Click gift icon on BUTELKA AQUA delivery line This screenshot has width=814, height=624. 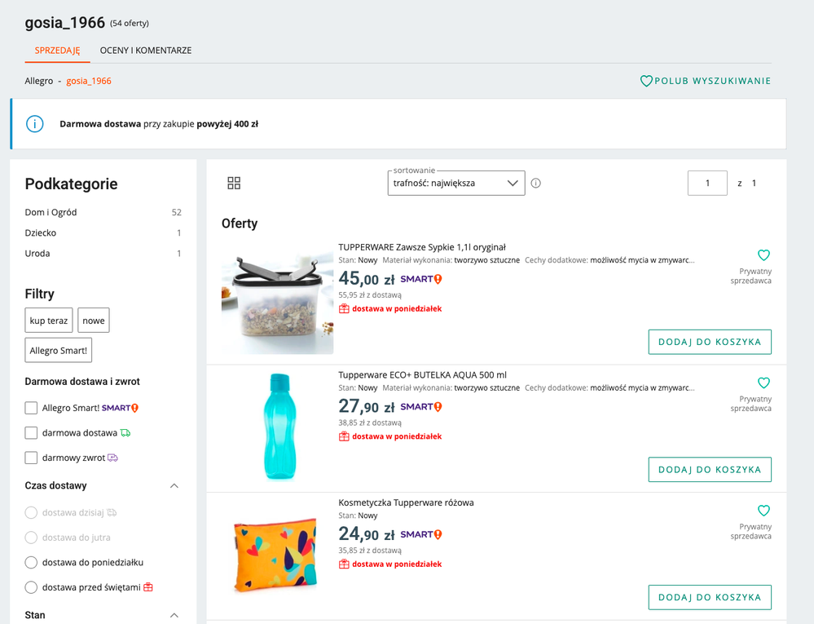click(x=344, y=436)
